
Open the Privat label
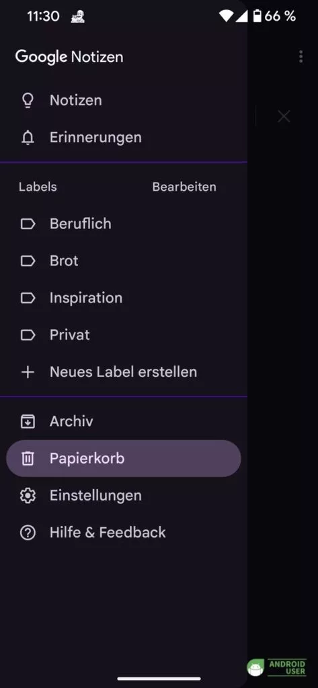pos(124,335)
